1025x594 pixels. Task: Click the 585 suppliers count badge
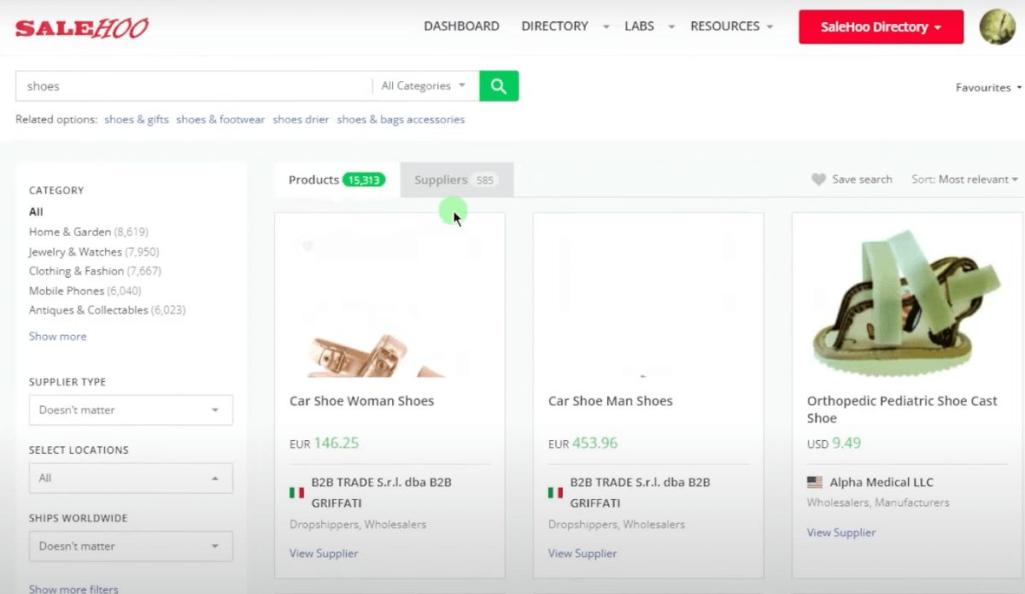(x=485, y=180)
